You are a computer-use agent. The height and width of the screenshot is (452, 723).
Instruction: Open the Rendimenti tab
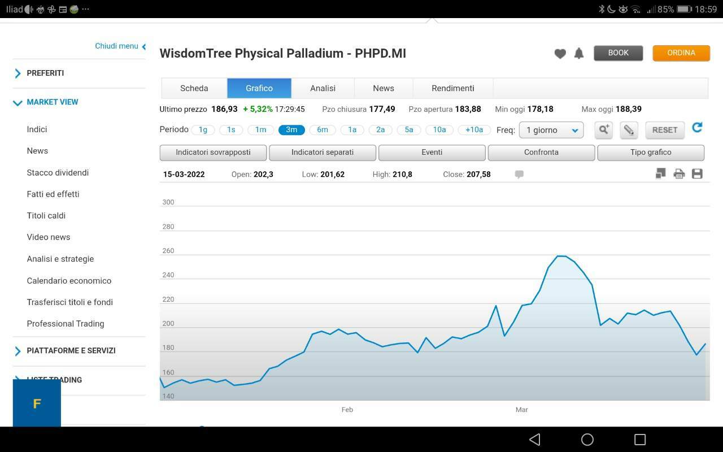pos(453,88)
